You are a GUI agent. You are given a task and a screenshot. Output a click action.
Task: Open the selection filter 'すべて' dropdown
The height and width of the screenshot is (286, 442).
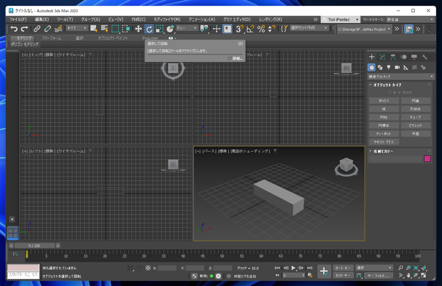pos(77,28)
